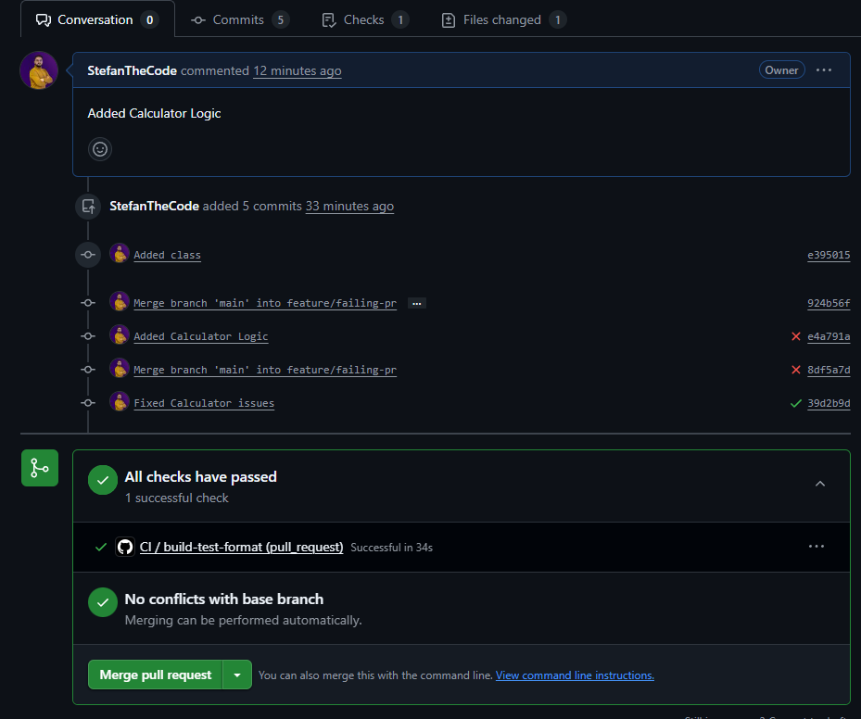
Task: Open comment options three-dot menu
Action: tap(824, 70)
